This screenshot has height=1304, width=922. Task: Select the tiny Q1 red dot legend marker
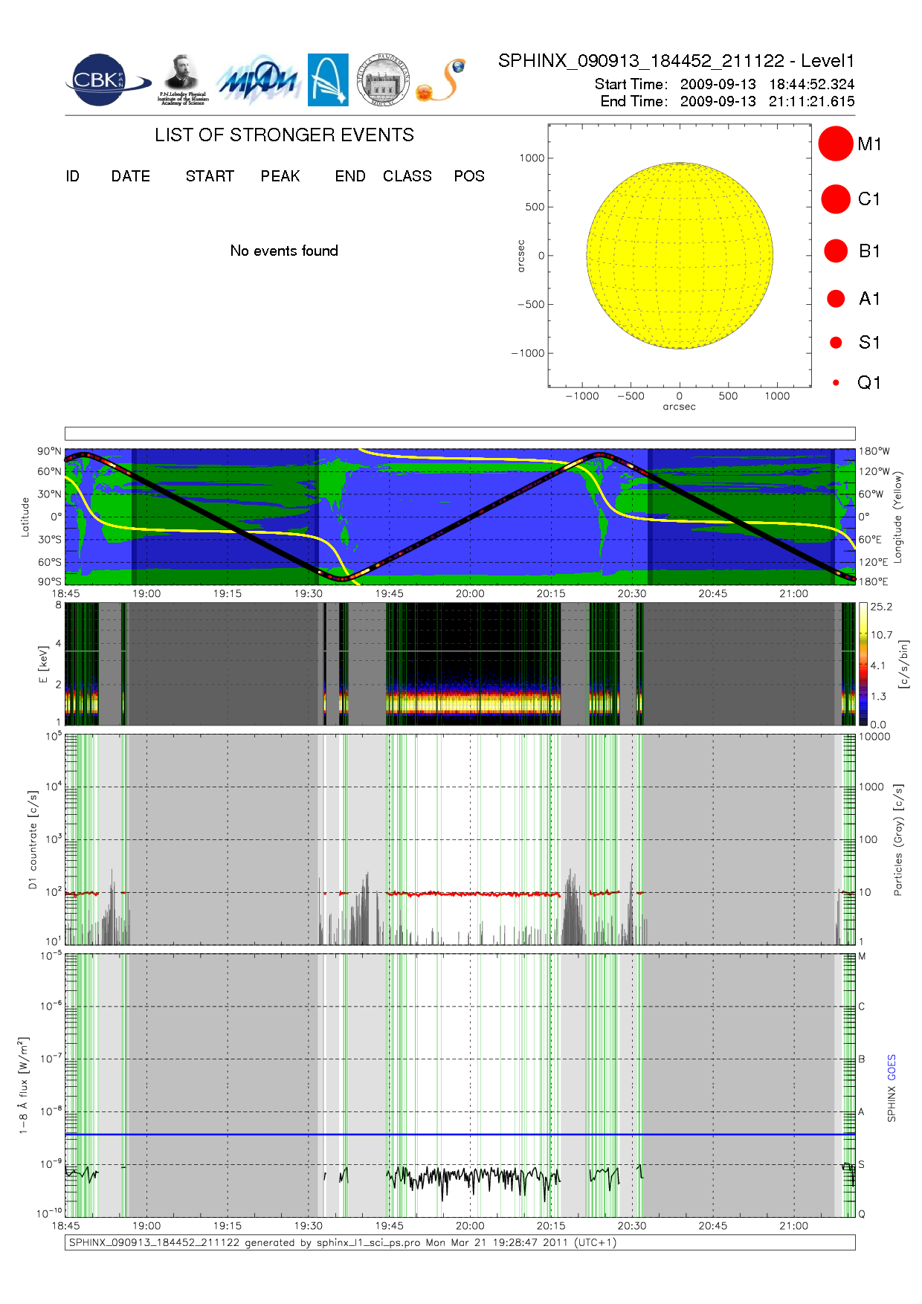point(836,383)
